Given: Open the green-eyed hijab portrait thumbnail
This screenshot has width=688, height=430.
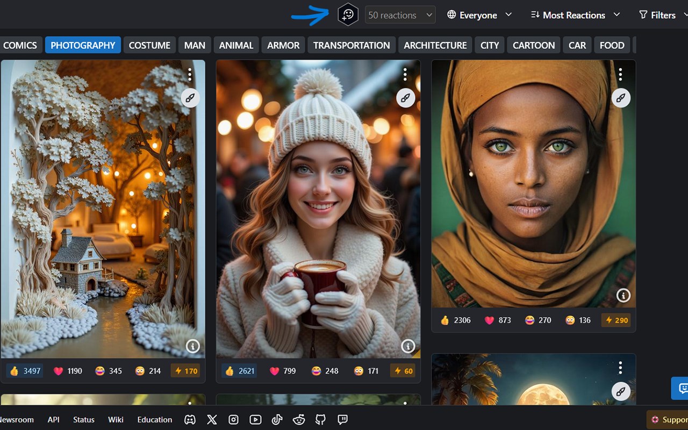Looking at the screenshot, I should pyautogui.click(x=533, y=183).
